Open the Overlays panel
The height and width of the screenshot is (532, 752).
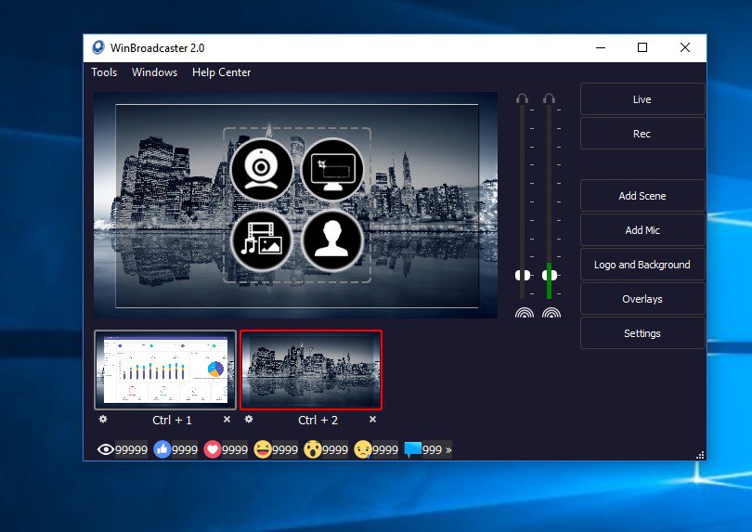click(x=642, y=299)
